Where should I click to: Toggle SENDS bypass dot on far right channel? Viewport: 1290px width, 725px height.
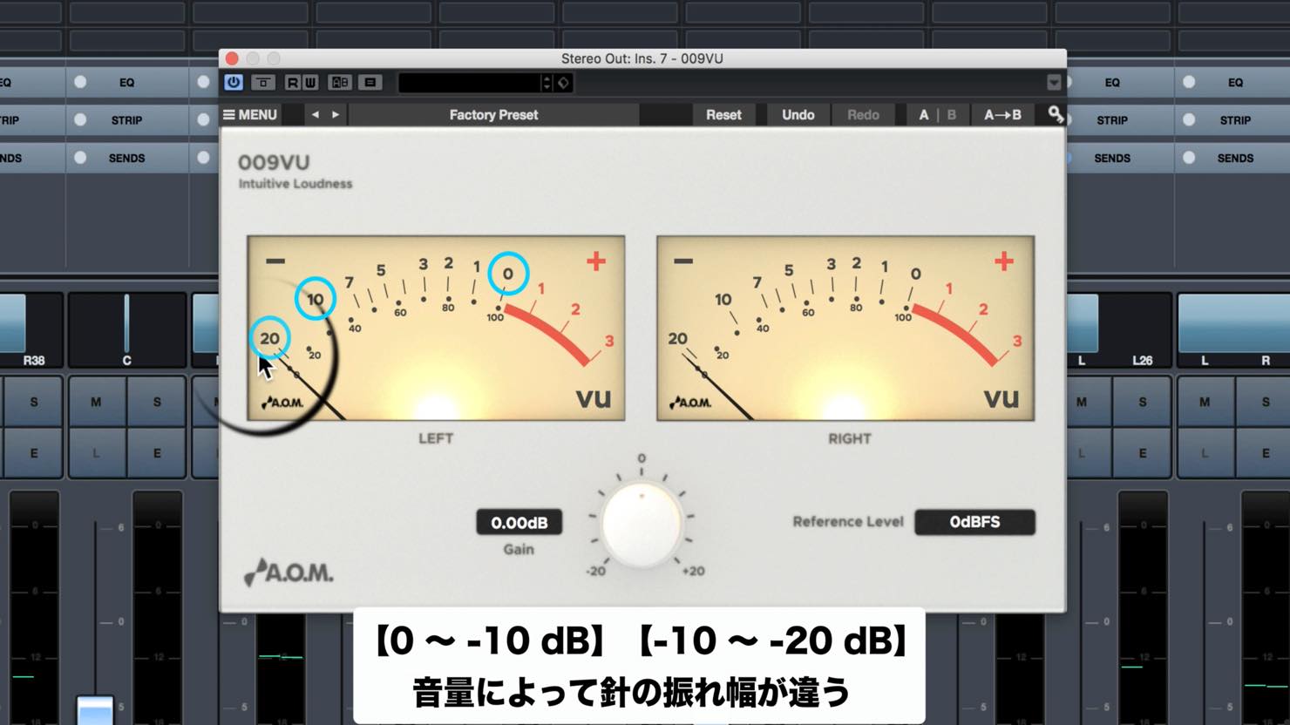coord(1189,158)
